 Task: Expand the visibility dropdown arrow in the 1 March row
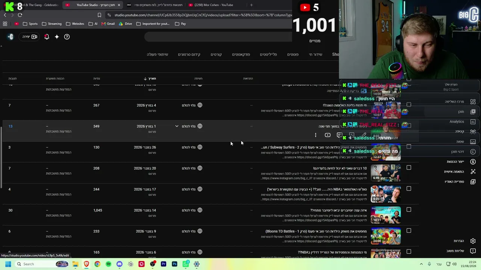[x=177, y=126]
